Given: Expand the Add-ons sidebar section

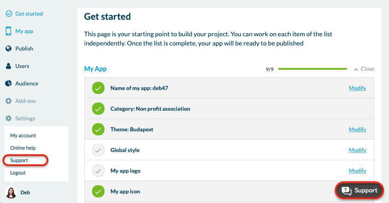Looking at the screenshot, I should click(x=25, y=101).
